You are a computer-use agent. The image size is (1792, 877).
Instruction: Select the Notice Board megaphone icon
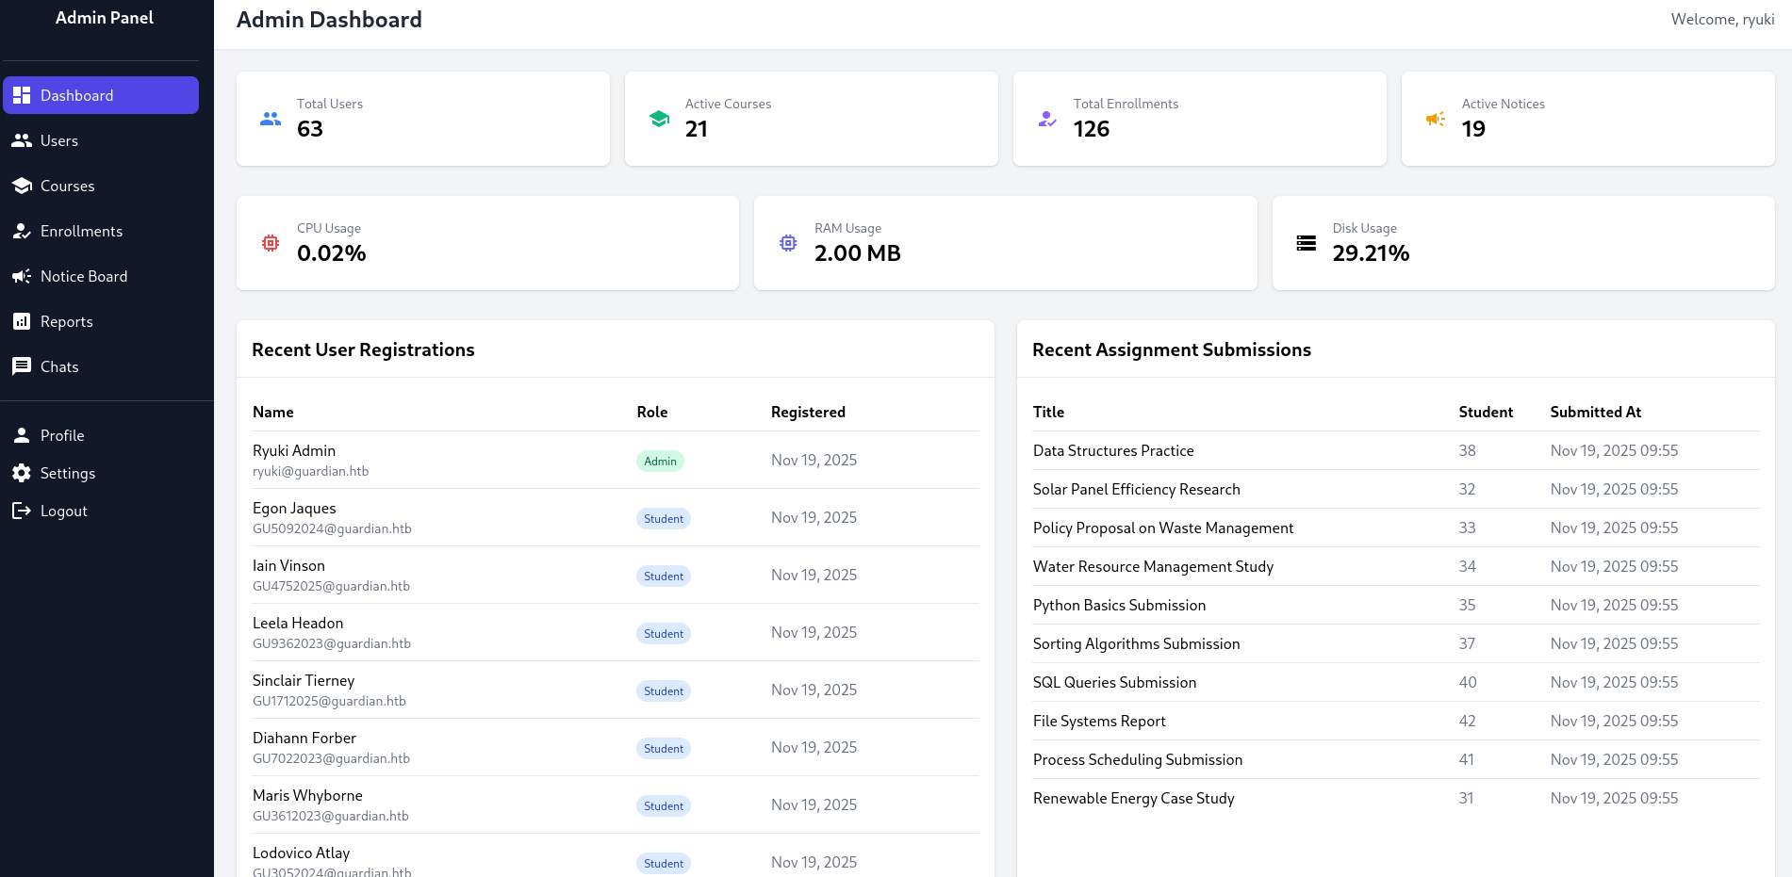point(22,275)
